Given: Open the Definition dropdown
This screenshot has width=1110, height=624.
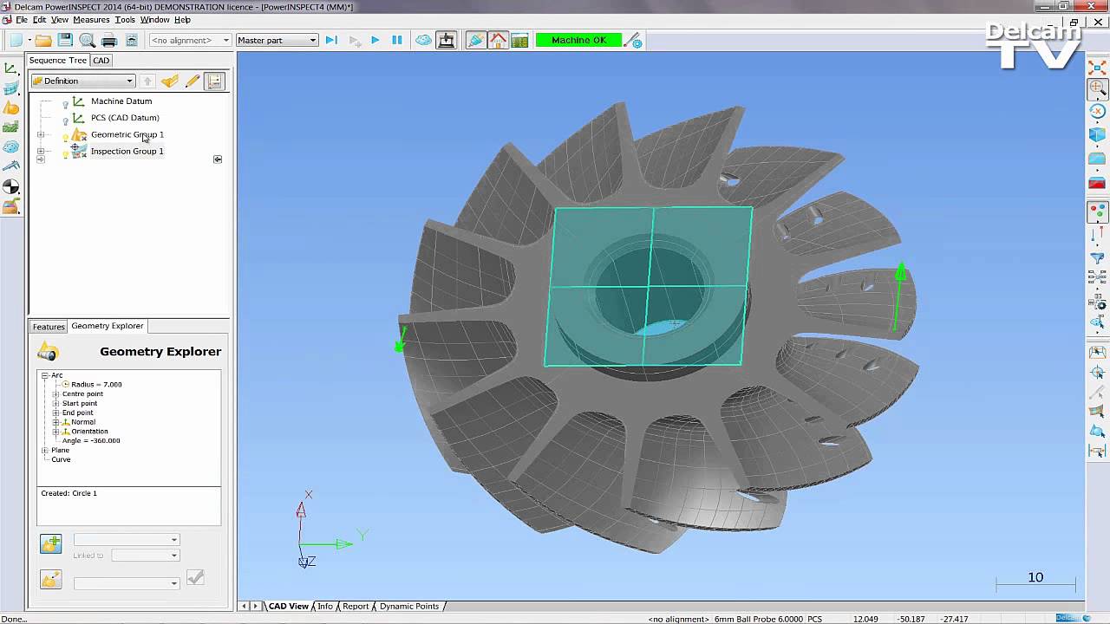Looking at the screenshot, I should click(x=82, y=81).
